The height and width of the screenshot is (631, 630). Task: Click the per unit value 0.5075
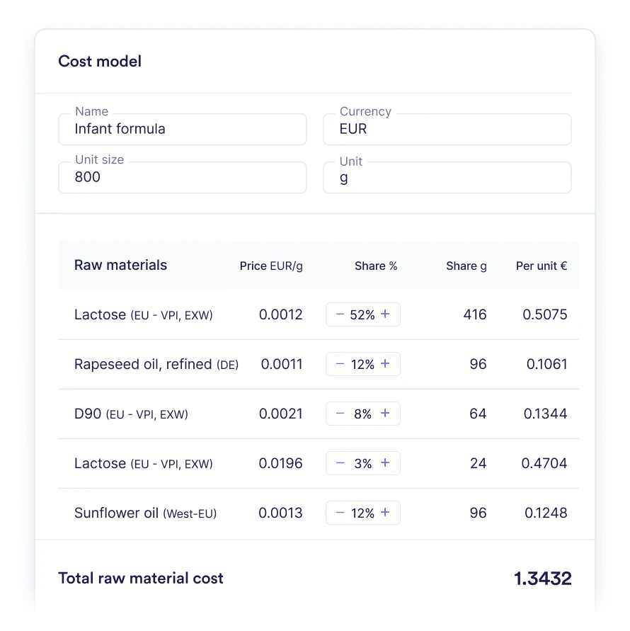click(x=545, y=314)
